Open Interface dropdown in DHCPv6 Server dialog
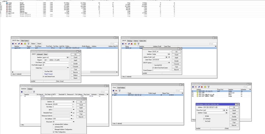 click(x=169, y=54)
